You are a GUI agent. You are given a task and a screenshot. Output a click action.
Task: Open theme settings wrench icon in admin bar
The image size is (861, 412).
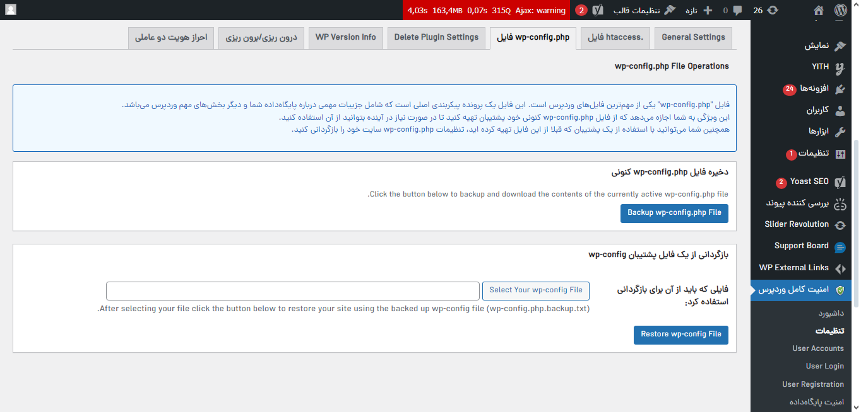670,10
